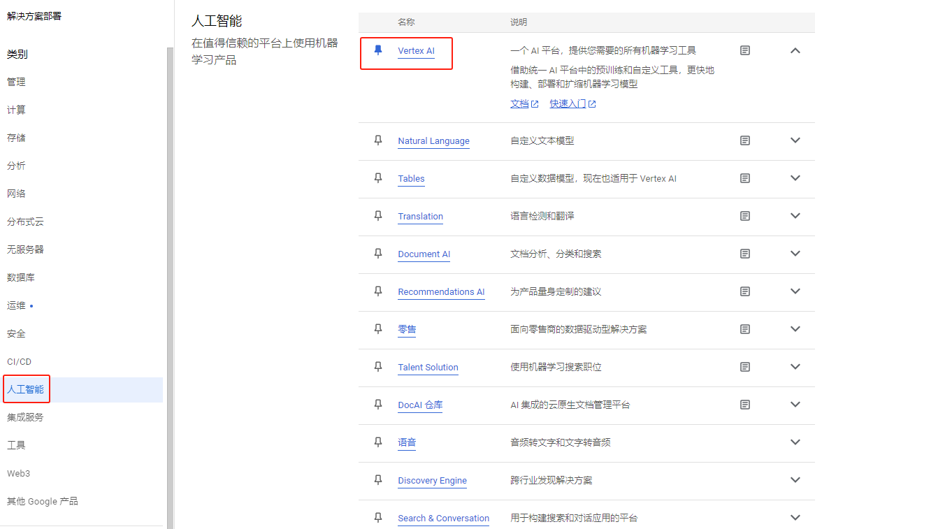Pin the Search & Conversation product
Image resolution: width=952 pixels, height=529 pixels.
click(x=378, y=518)
